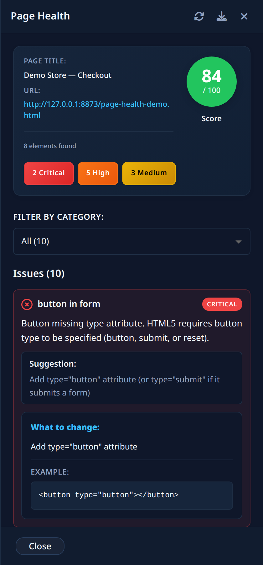Click the green 84 score circle
The image size is (263, 565).
(x=212, y=82)
